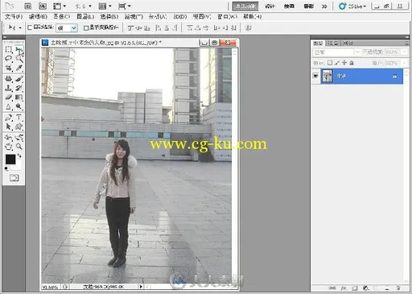Select the Gradient tool
The height and width of the screenshot is (294, 412).
pyautogui.click(x=19, y=97)
